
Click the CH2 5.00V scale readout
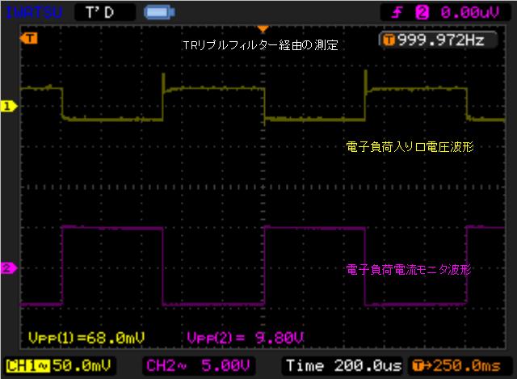click(x=198, y=365)
